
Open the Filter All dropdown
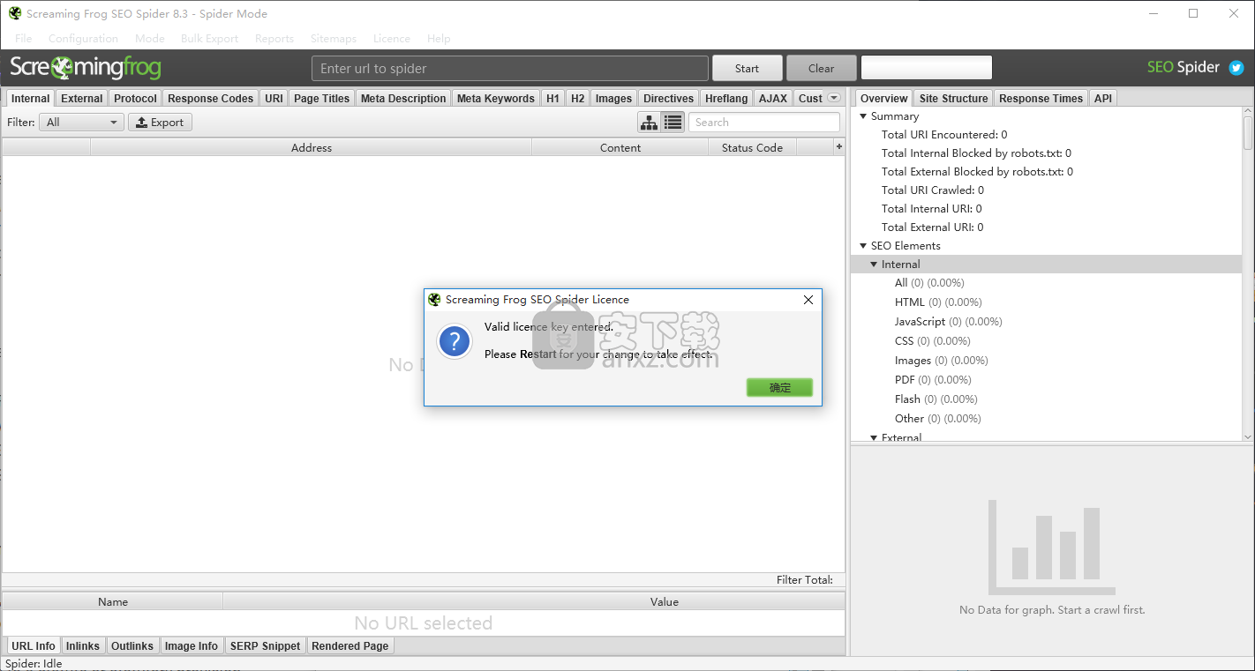click(81, 123)
